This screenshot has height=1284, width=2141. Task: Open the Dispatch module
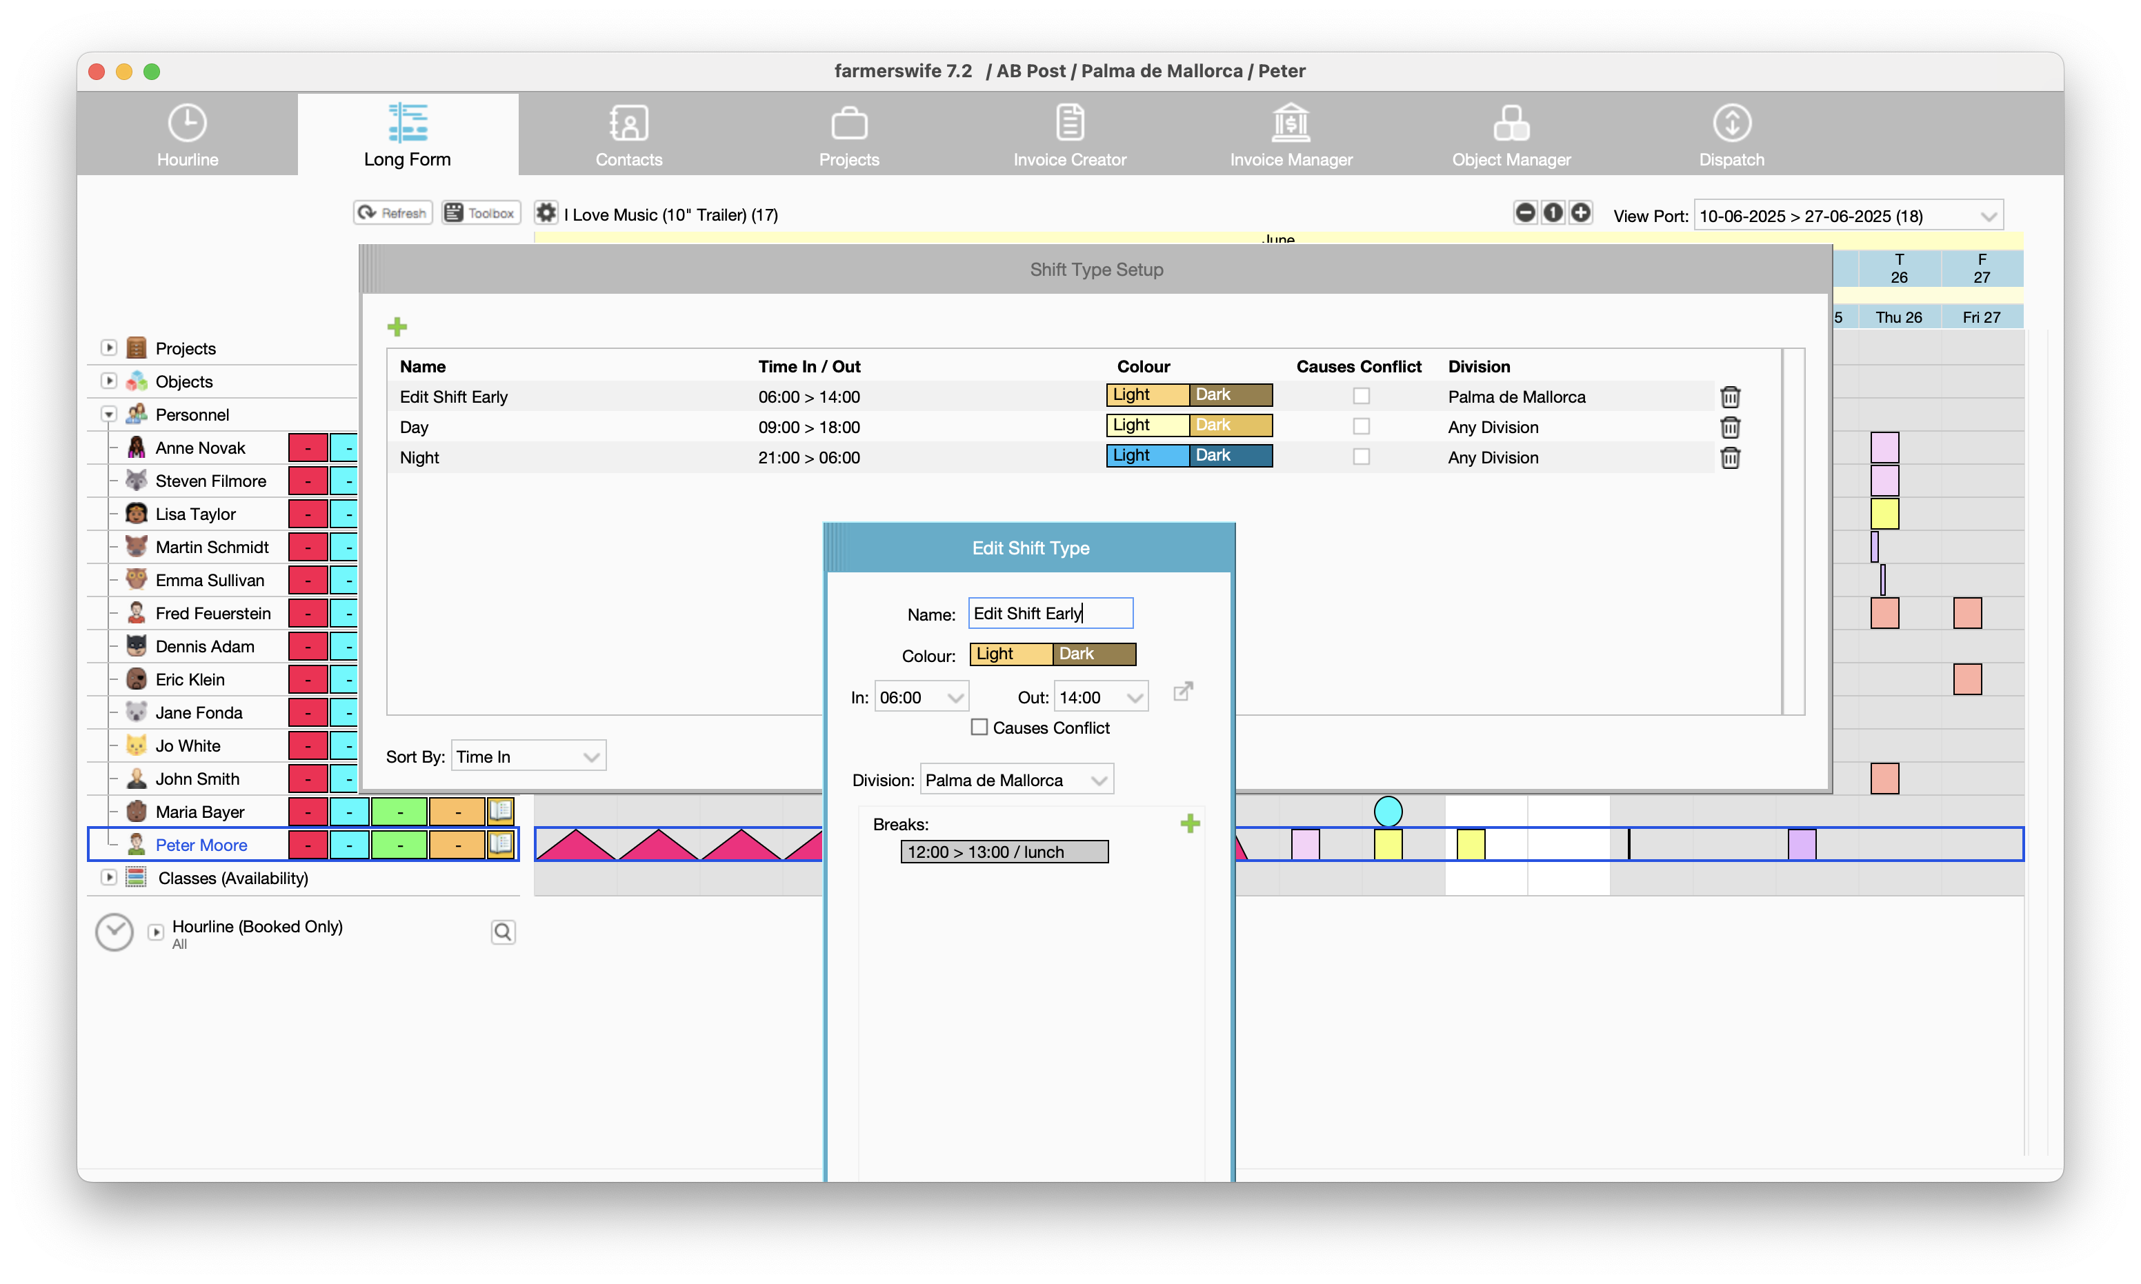pos(1731,135)
